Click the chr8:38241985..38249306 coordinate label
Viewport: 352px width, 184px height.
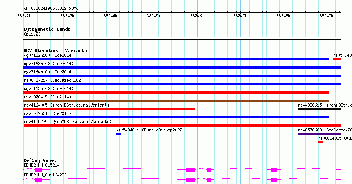pyautogui.click(x=51, y=9)
